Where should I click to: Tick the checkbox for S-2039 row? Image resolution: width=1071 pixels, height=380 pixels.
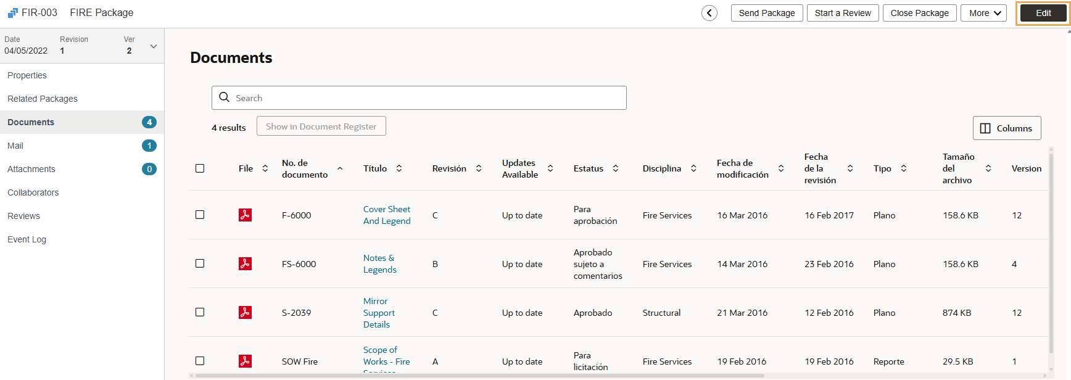(x=200, y=312)
